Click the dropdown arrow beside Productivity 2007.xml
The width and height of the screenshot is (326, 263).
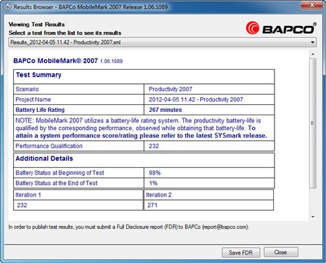coord(312,42)
